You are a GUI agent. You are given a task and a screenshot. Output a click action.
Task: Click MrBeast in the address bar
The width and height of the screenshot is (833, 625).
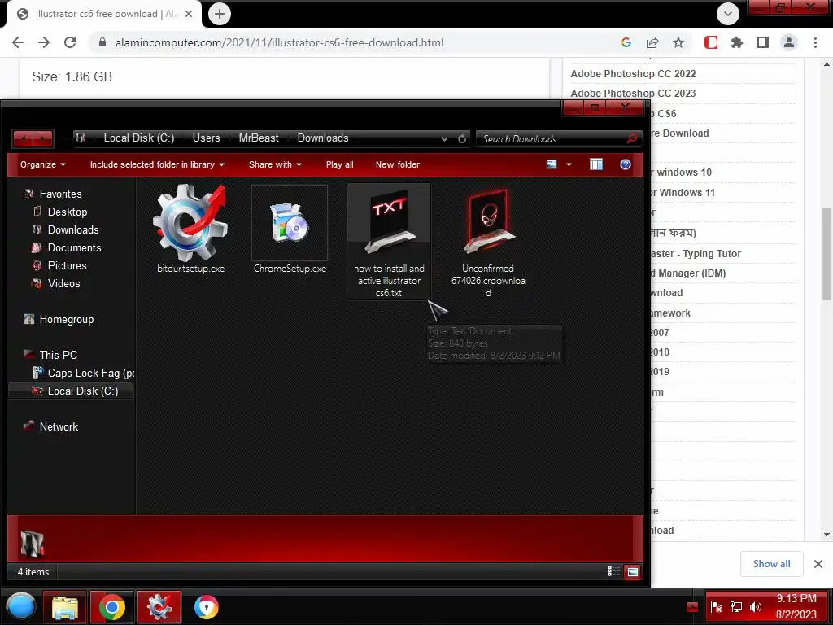[258, 138]
